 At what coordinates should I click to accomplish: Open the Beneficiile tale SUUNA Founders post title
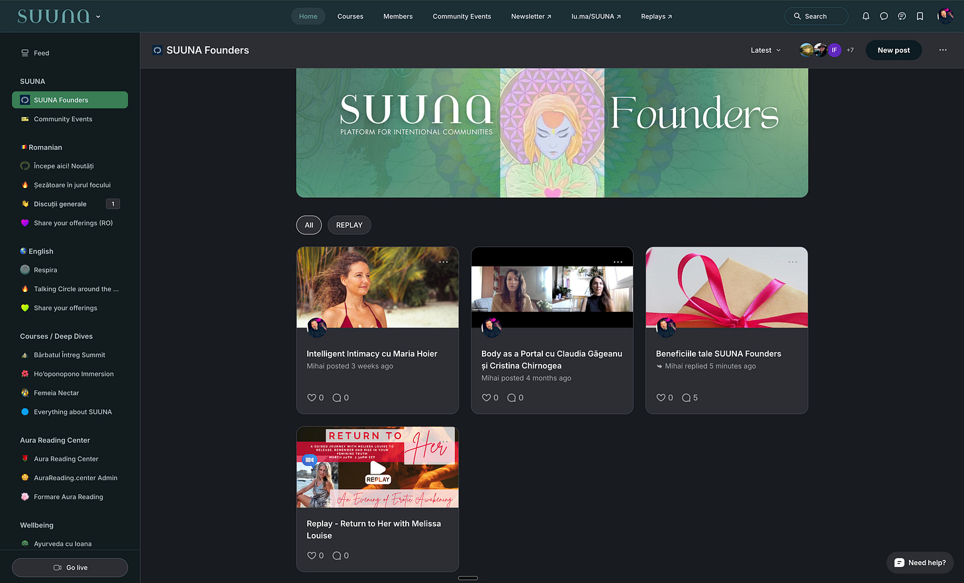(x=718, y=354)
